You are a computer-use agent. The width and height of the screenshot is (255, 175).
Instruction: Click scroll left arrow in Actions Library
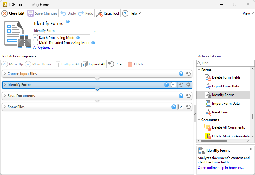(x=199, y=141)
